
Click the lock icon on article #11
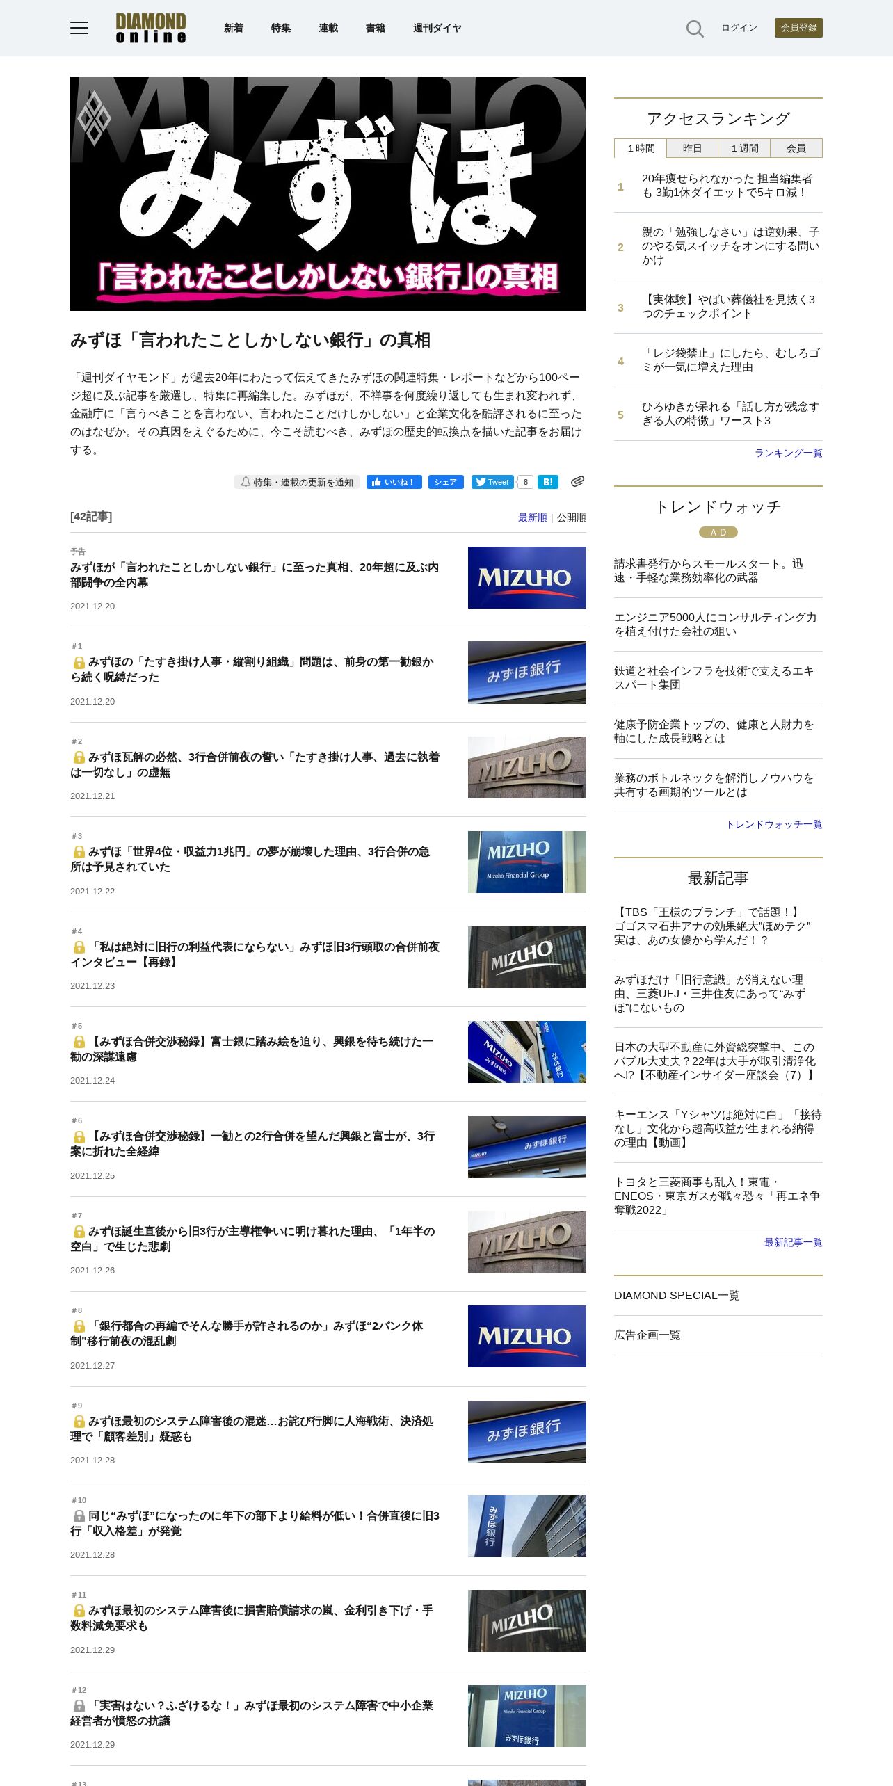point(79,1611)
